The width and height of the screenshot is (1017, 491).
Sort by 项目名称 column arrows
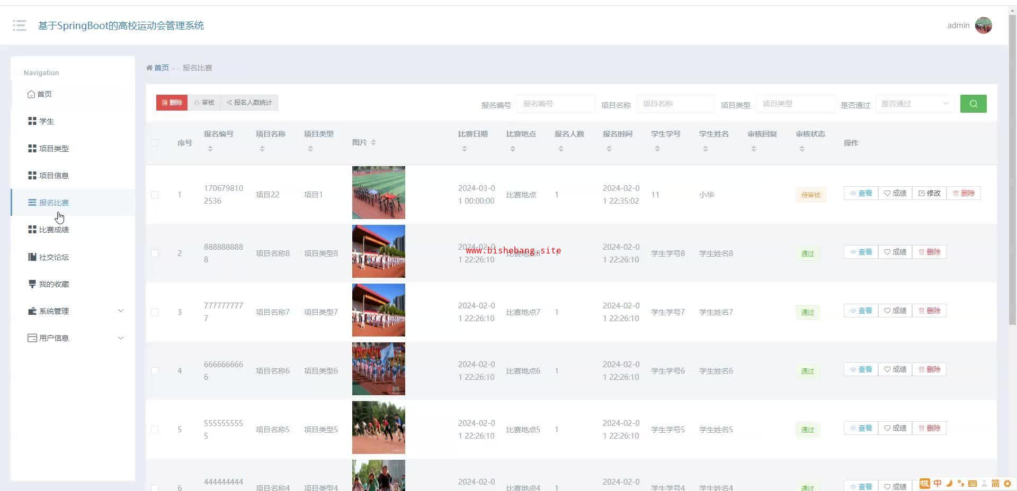(x=262, y=149)
